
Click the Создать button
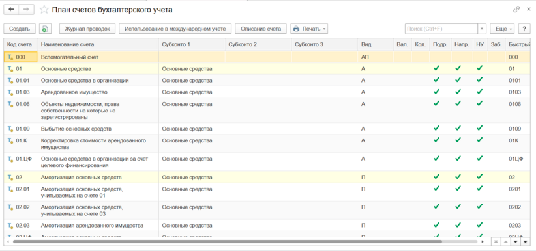(x=20, y=29)
